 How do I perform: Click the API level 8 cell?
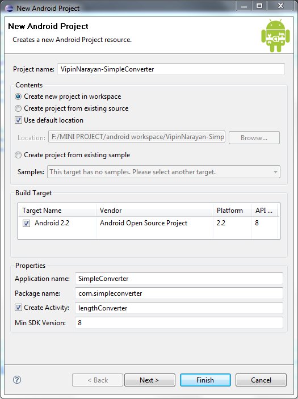point(257,223)
